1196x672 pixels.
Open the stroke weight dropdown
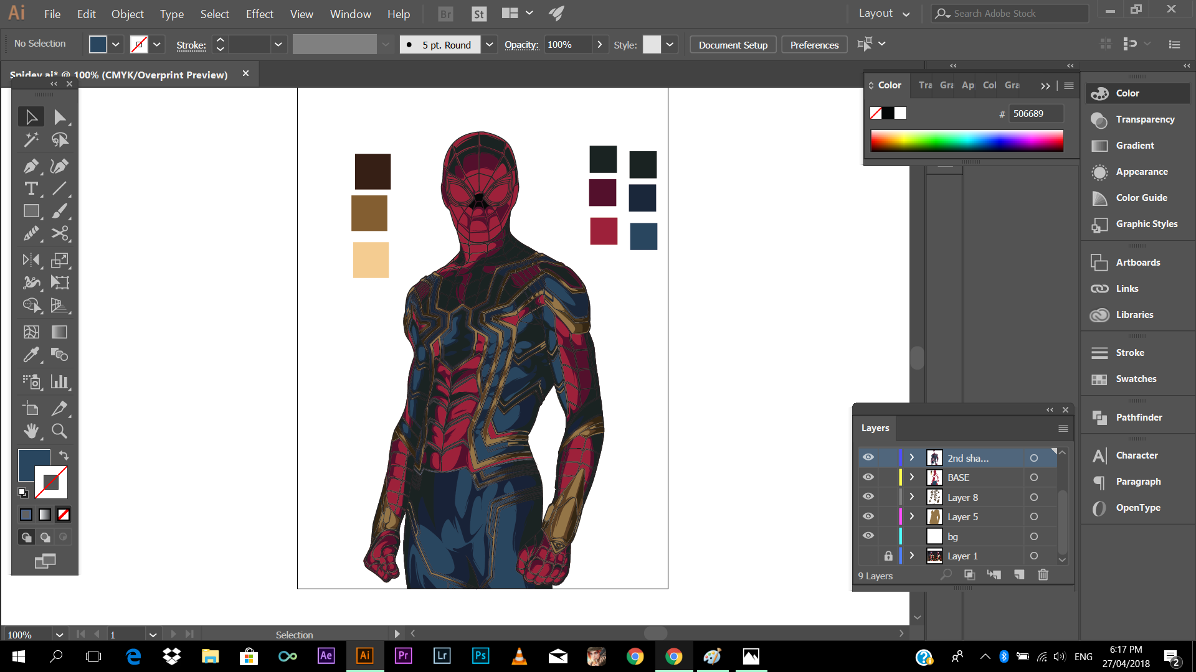coord(278,44)
